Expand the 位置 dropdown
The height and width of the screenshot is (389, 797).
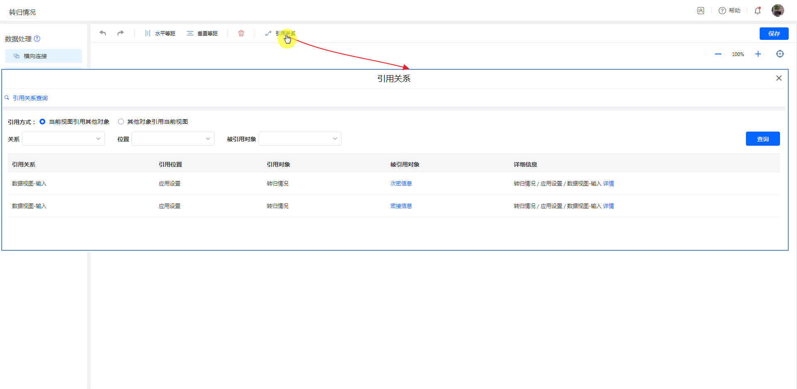coord(173,139)
